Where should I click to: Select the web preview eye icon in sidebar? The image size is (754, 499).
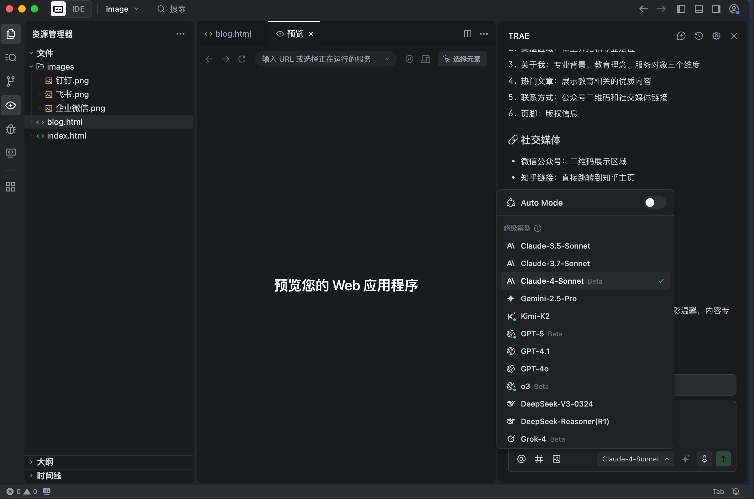coord(11,105)
